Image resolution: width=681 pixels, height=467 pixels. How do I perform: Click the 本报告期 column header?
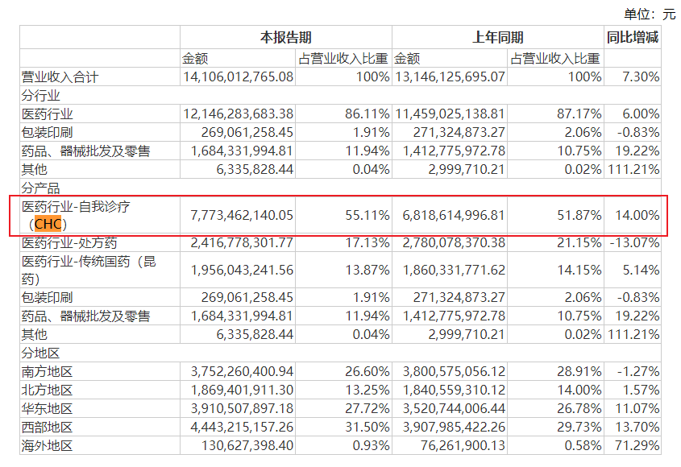(x=286, y=37)
